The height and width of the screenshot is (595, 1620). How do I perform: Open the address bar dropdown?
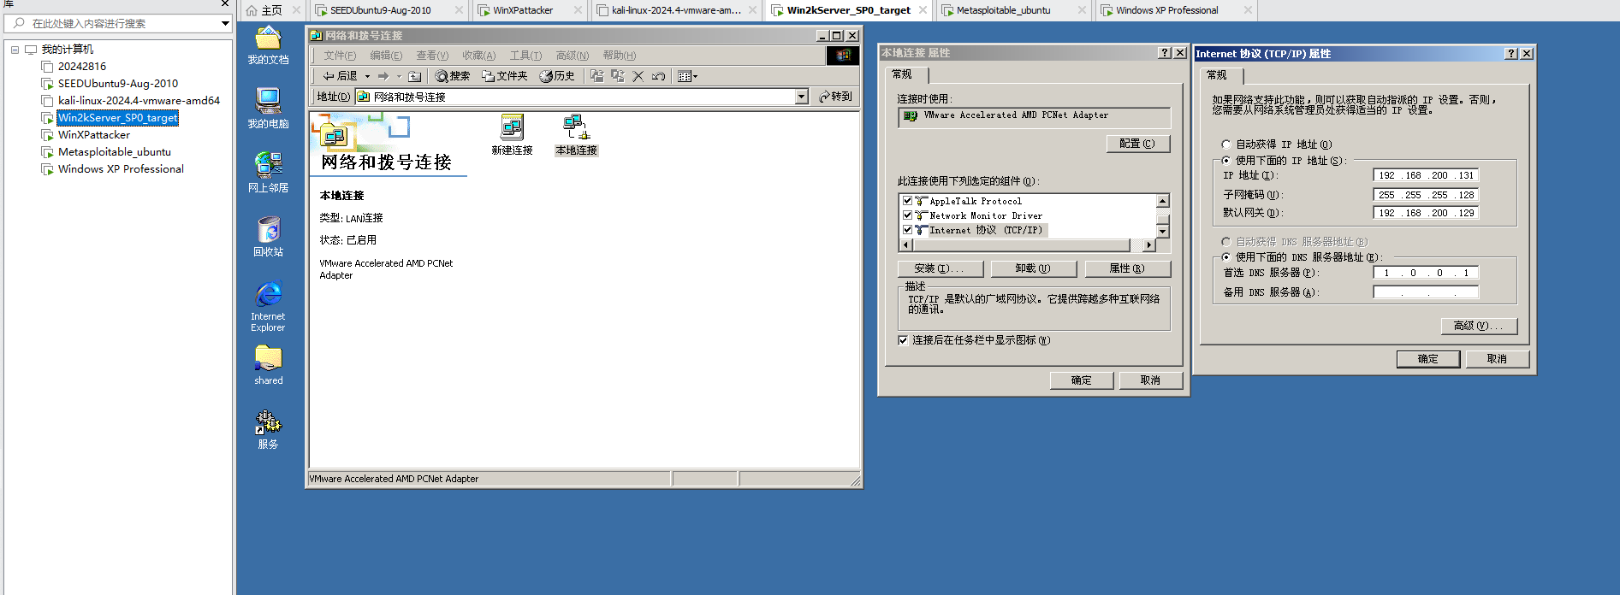[802, 97]
